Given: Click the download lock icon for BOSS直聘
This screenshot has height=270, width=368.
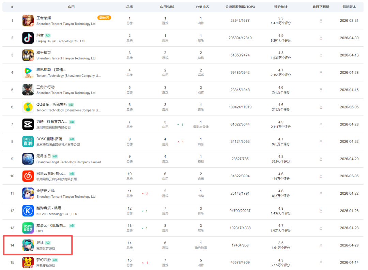Looking at the screenshot, I should click(x=321, y=142).
